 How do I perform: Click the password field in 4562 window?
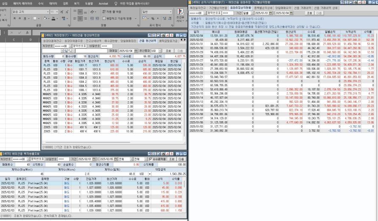[x=107, y=46]
